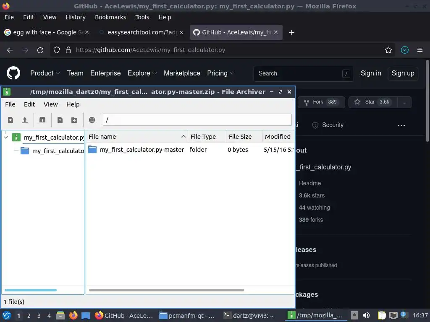
Task: Click the file list horizontal scrollbar
Action: 166,290
